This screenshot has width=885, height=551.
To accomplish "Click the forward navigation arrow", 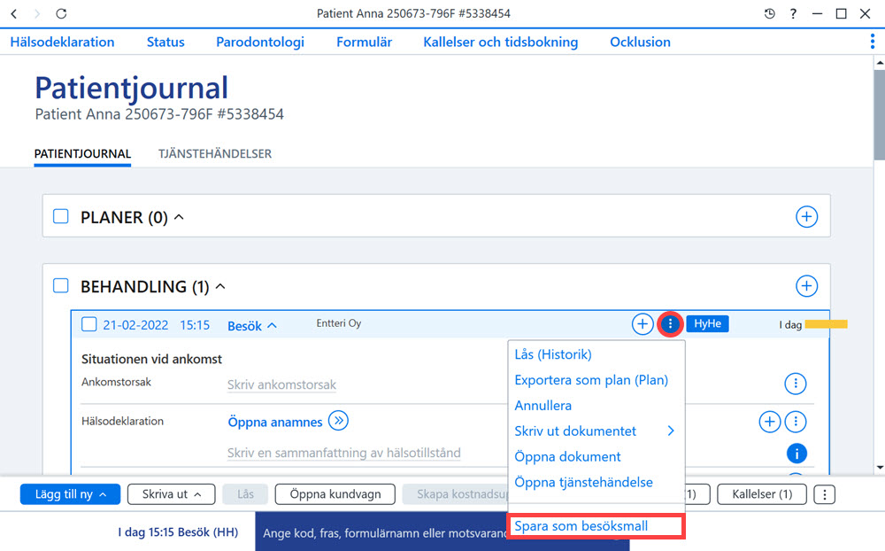I will click(37, 13).
